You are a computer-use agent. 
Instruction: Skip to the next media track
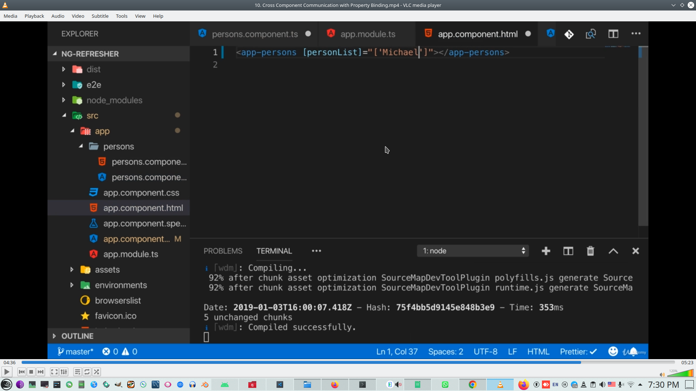coord(41,372)
